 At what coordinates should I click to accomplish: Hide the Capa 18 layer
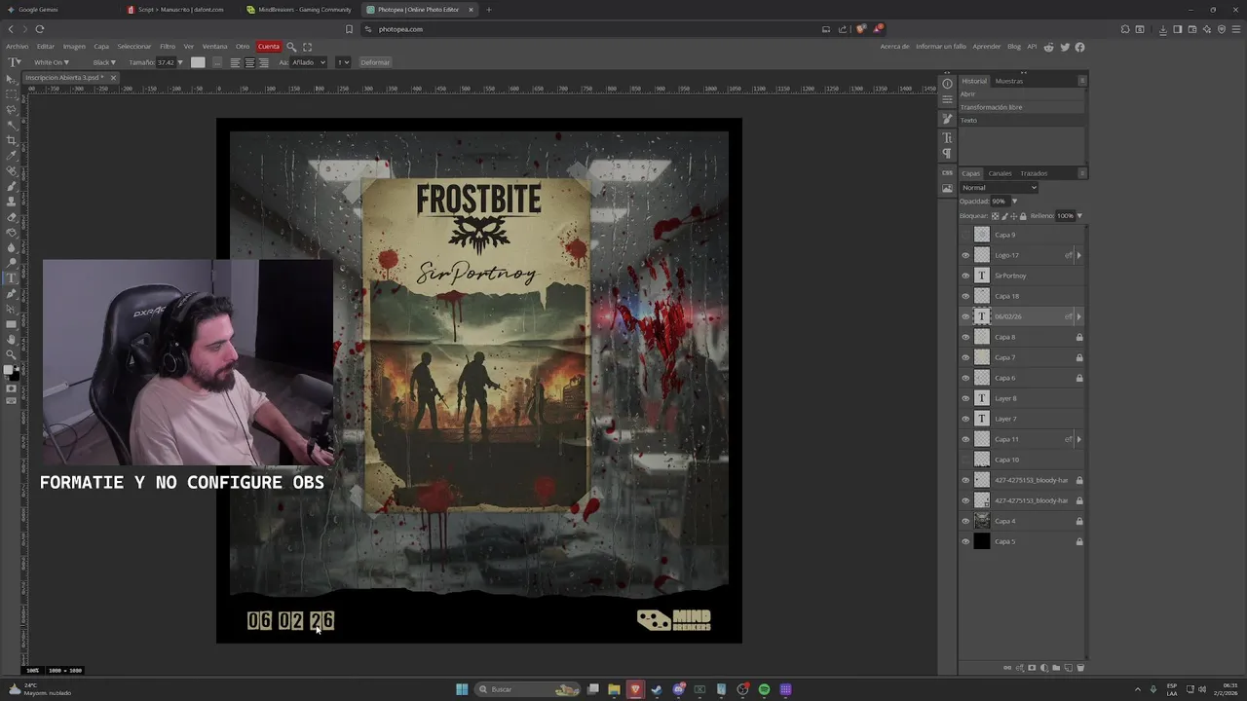point(965,296)
